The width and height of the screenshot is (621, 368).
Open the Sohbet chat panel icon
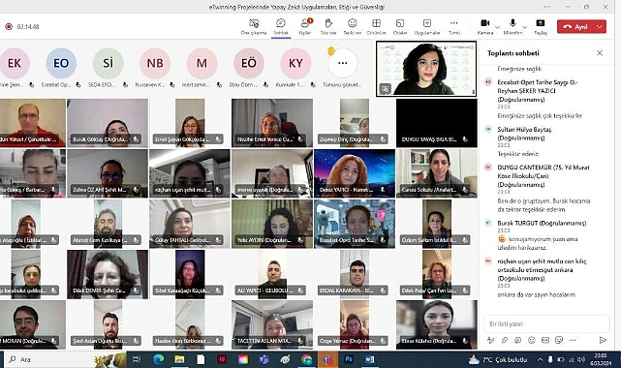(281, 26)
